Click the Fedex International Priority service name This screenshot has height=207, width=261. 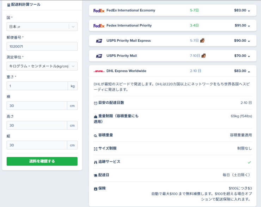[129, 25]
